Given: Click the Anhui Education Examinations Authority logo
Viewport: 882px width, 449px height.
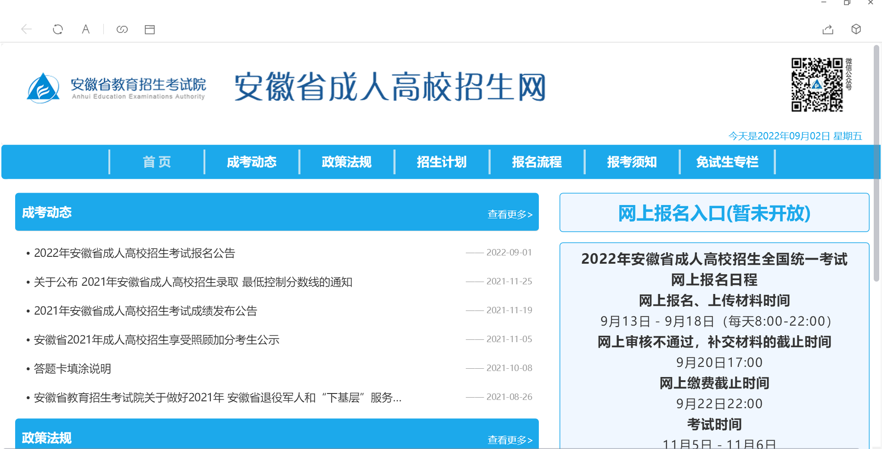Looking at the screenshot, I should [x=116, y=87].
